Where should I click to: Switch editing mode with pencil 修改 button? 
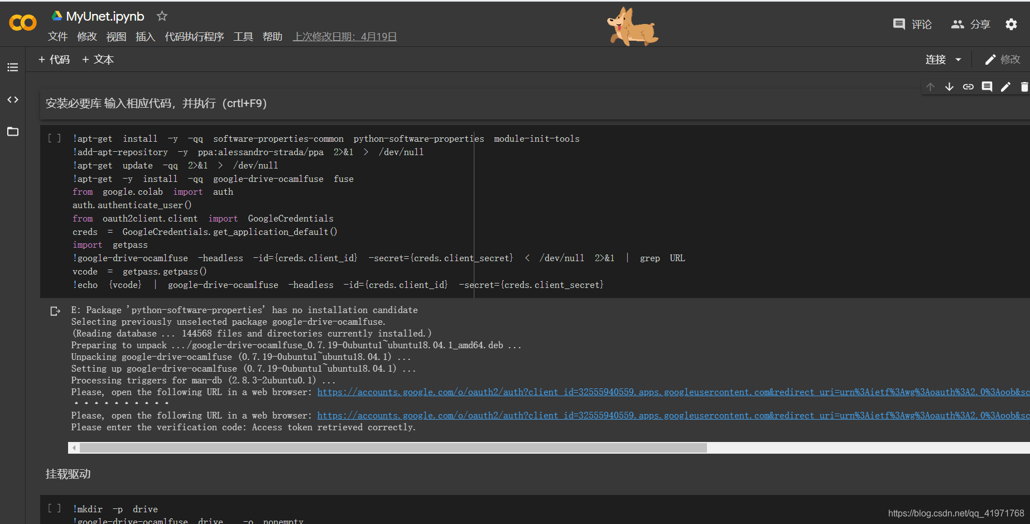(x=1003, y=59)
